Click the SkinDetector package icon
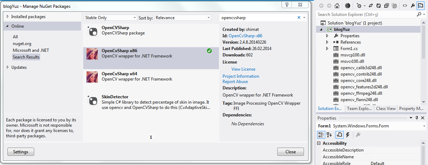The width and height of the screenshot is (428, 165). point(92,100)
